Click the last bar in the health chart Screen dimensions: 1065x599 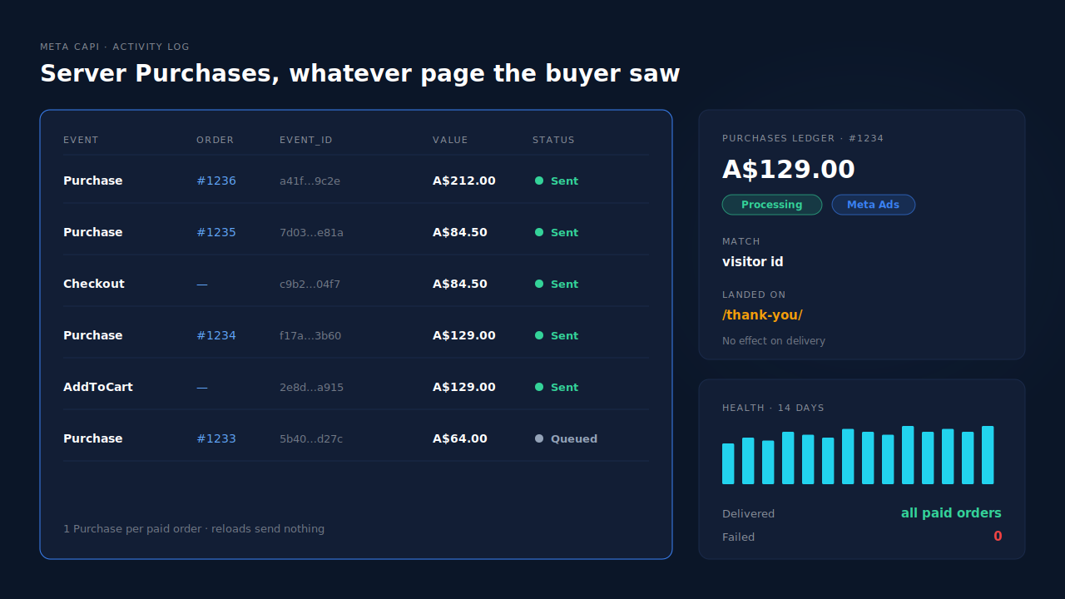988,455
